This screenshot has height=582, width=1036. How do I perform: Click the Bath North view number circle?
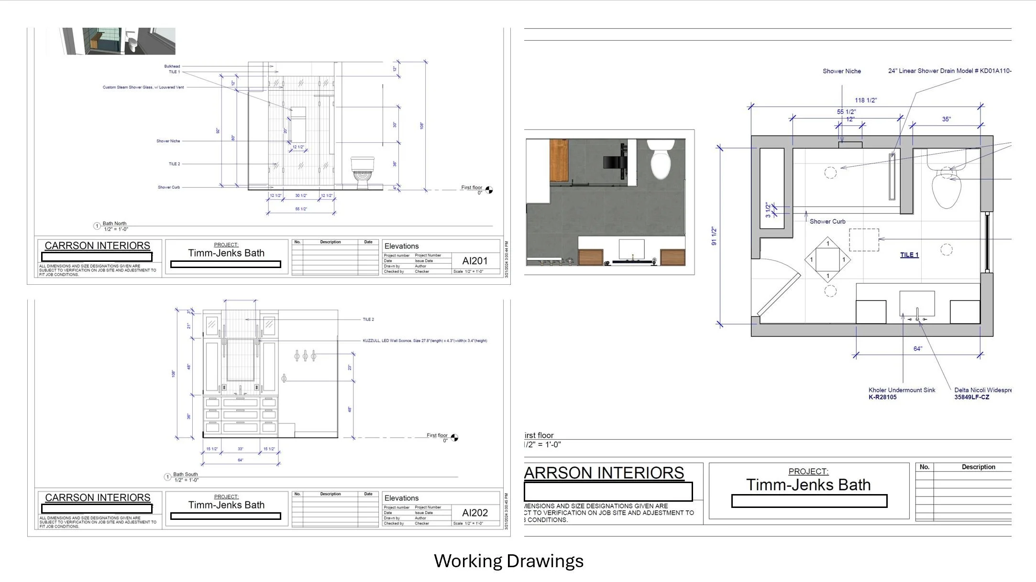coord(97,226)
